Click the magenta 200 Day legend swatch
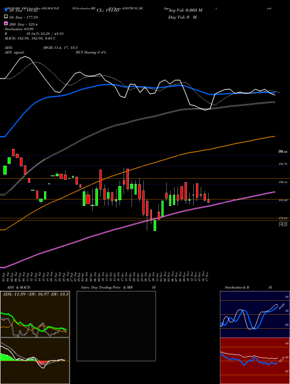 point(6,24)
